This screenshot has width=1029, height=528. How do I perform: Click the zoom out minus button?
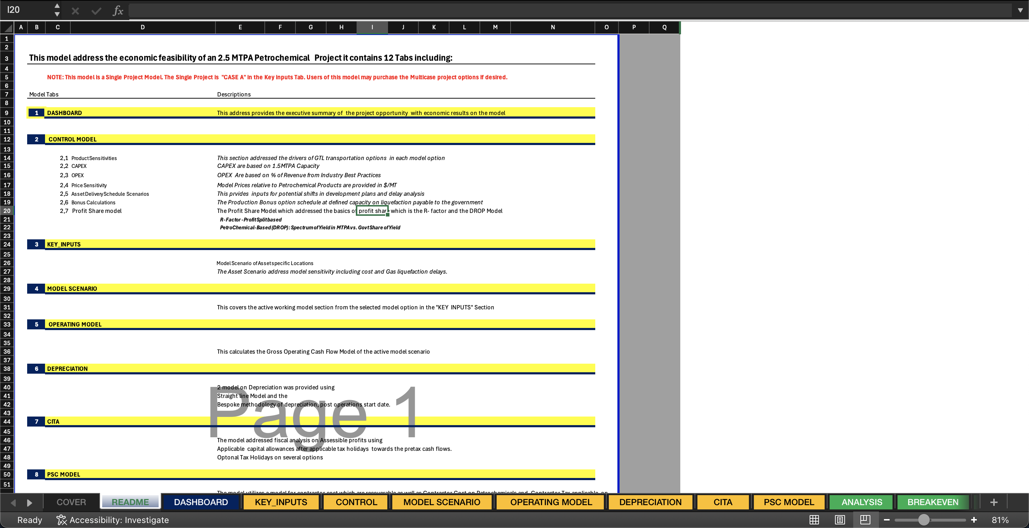[x=886, y=520]
